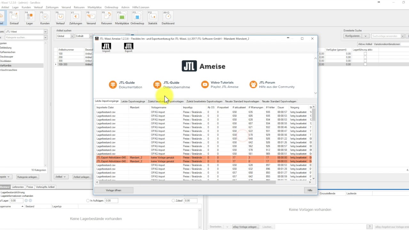Open the Admin menu

125,7
